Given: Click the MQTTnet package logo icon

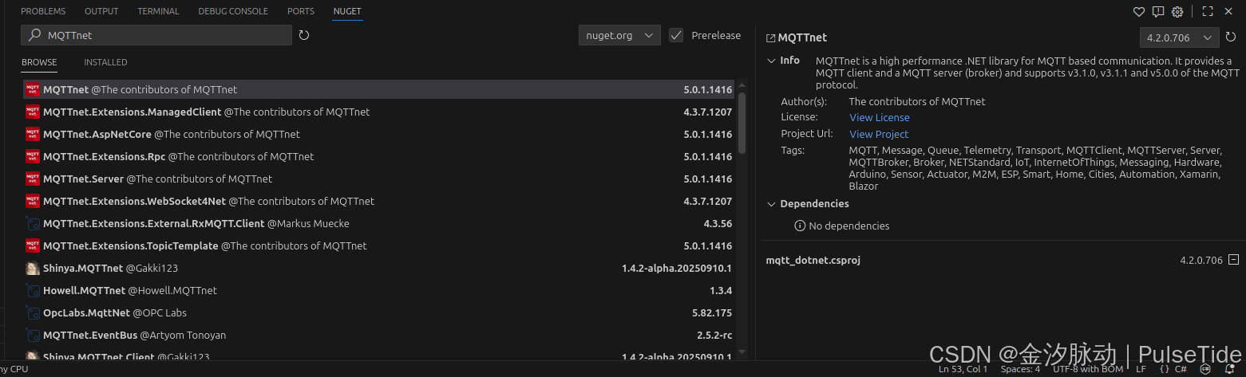Looking at the screenshot, I should point(33,89).
